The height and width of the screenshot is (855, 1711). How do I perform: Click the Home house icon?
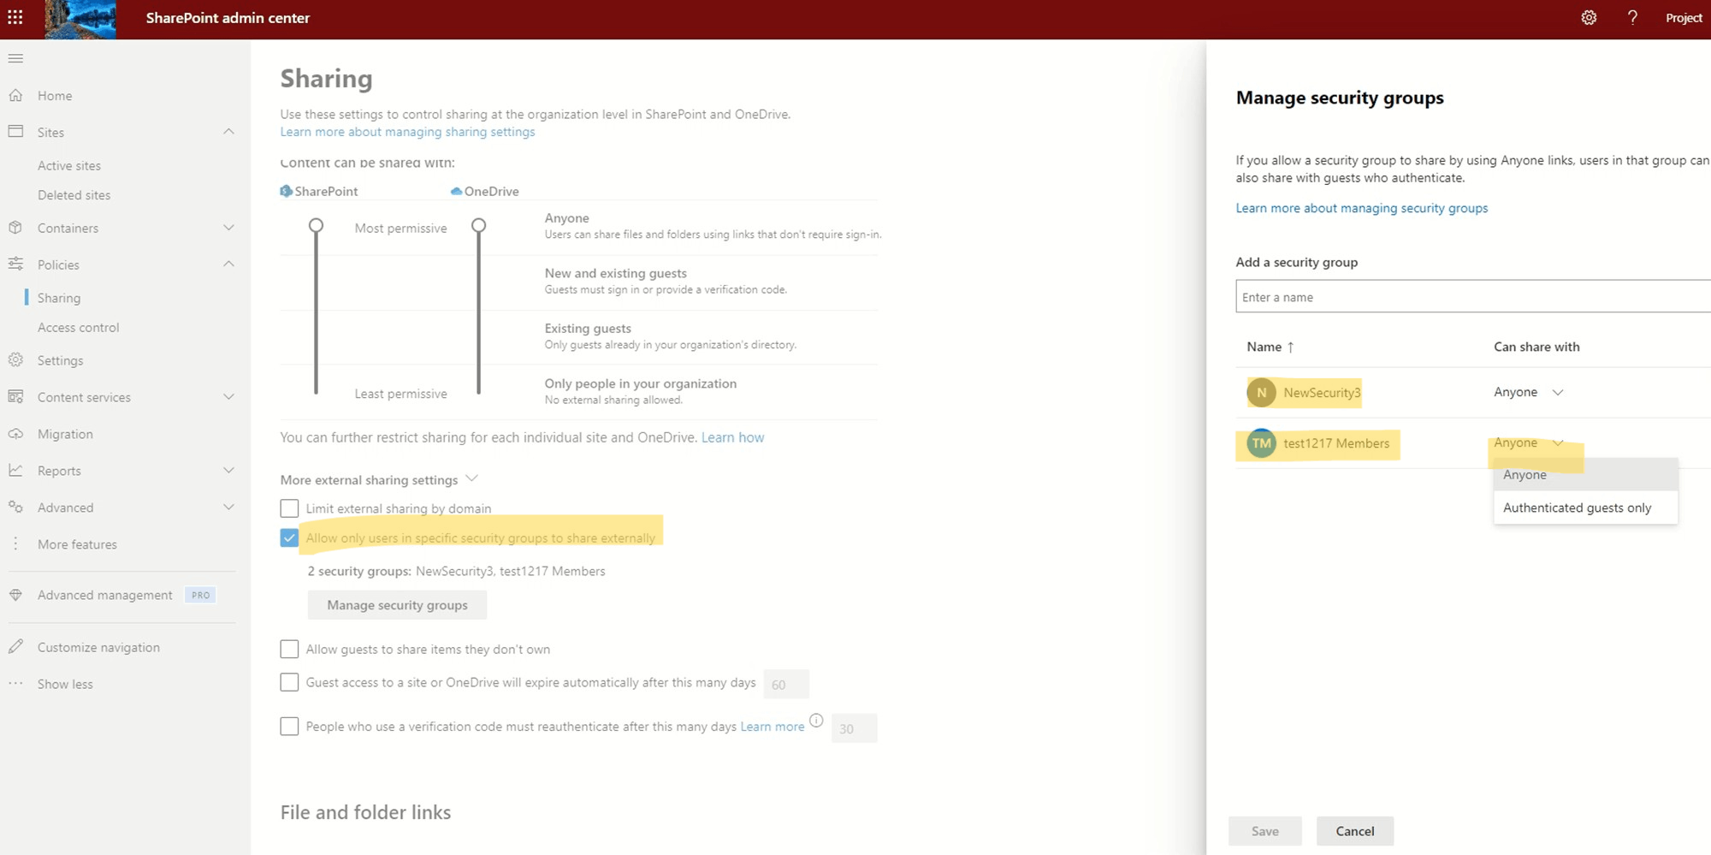(x=15, y=95)
